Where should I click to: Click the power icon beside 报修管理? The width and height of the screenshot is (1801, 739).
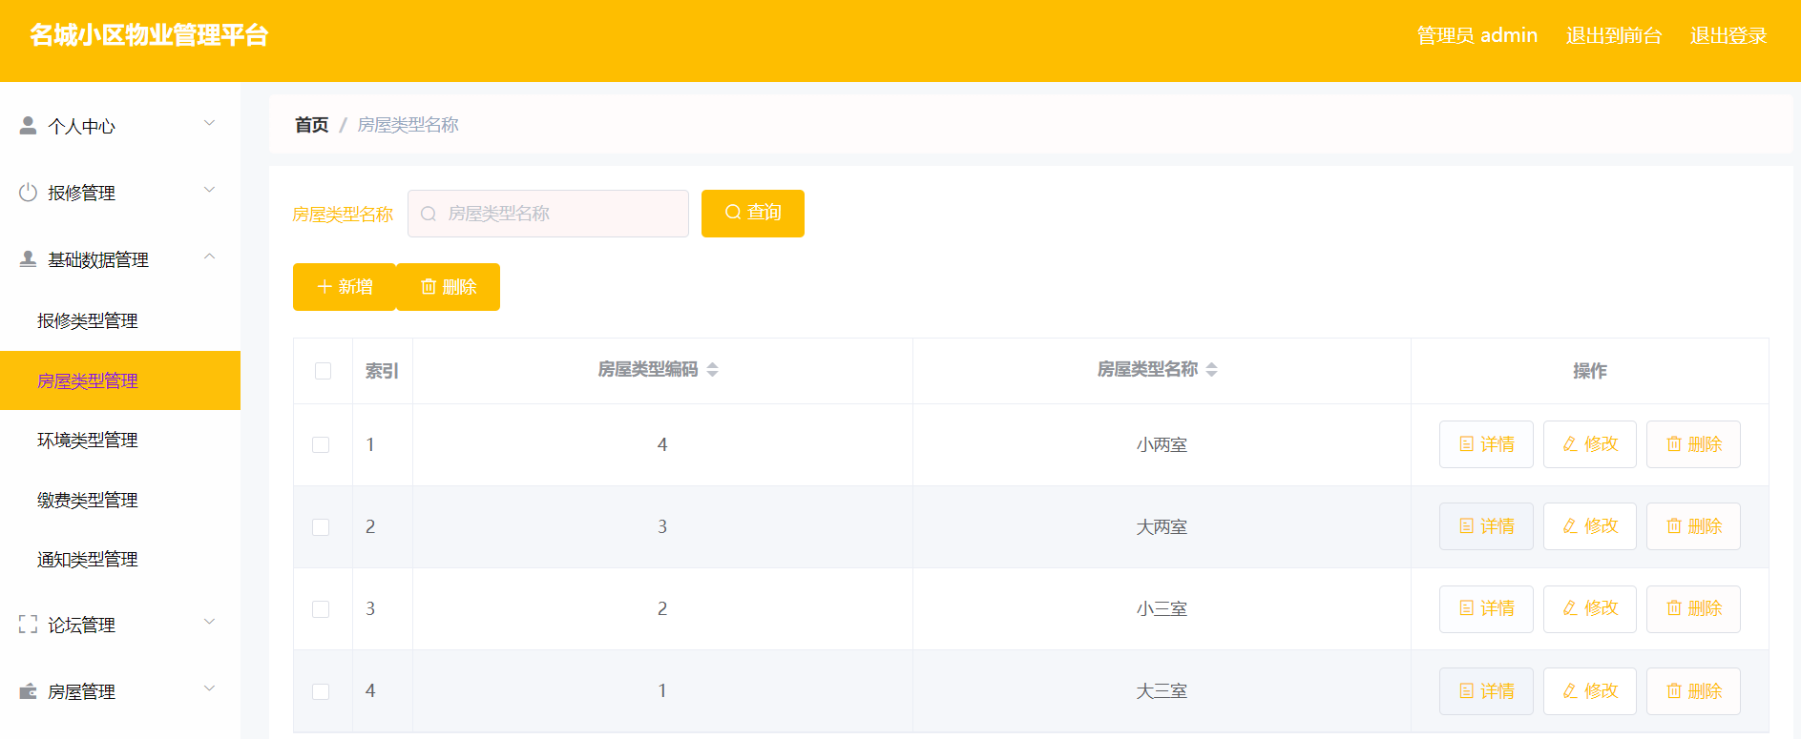click(x=28, y=192)
